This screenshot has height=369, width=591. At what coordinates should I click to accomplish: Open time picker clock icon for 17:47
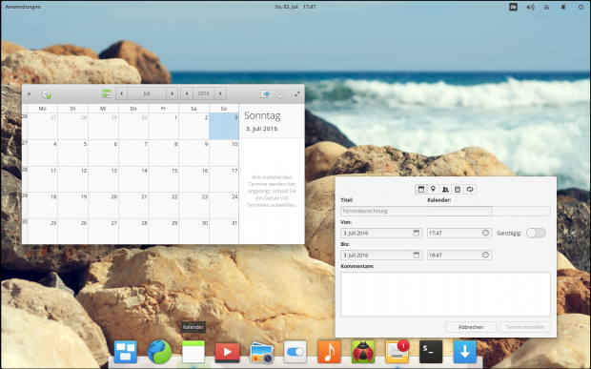coord(485,233)
